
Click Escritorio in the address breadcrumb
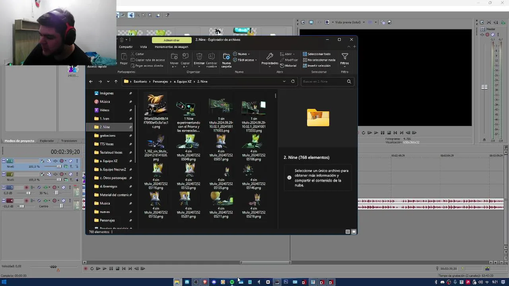tap(140, 81)
